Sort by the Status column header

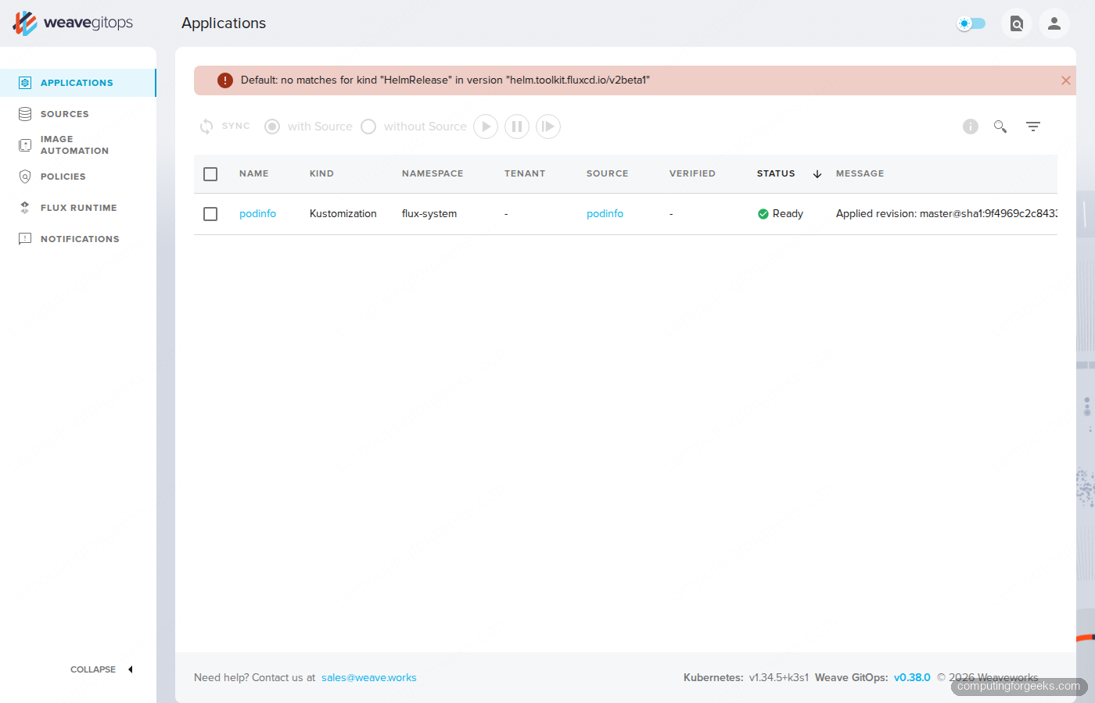[776, 173]
